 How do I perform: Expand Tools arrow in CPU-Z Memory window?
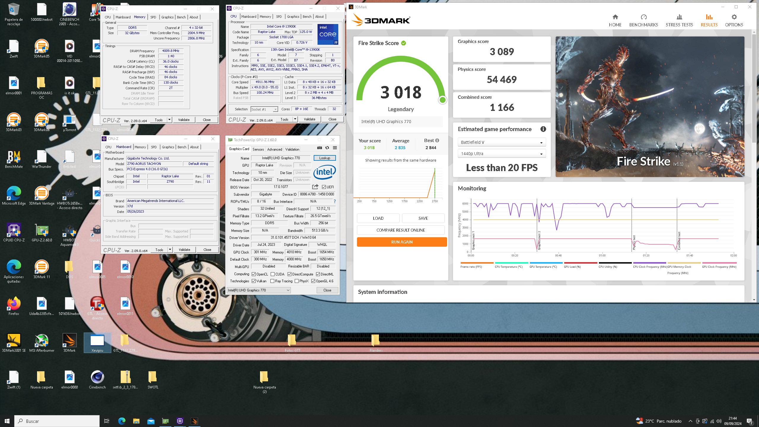point(169,120)
